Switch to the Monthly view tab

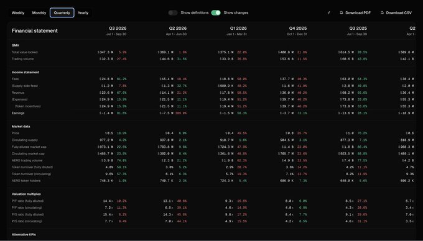39,12
